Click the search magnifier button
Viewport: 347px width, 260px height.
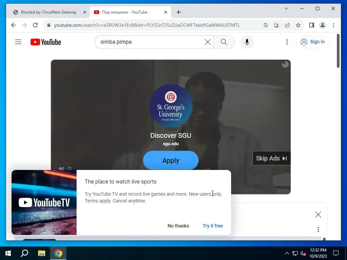click(224, 42)
